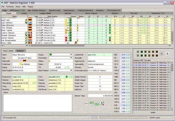
Task: Select HRF entry Season 36 Matchday 14
Action: point(152,63)
